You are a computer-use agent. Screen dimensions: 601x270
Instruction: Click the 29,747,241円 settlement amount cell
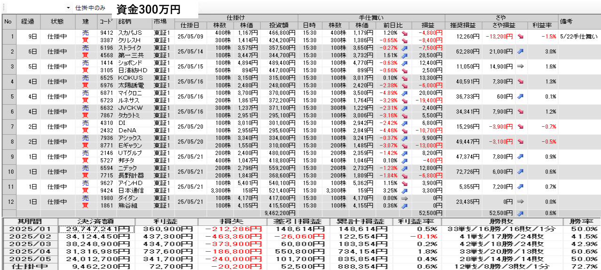click(x=96, y=229)
